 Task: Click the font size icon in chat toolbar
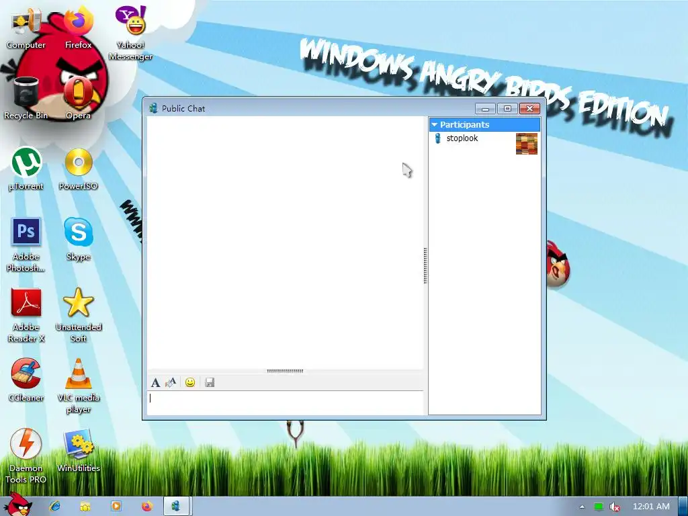pyautogui.click(x=171, y=382)
